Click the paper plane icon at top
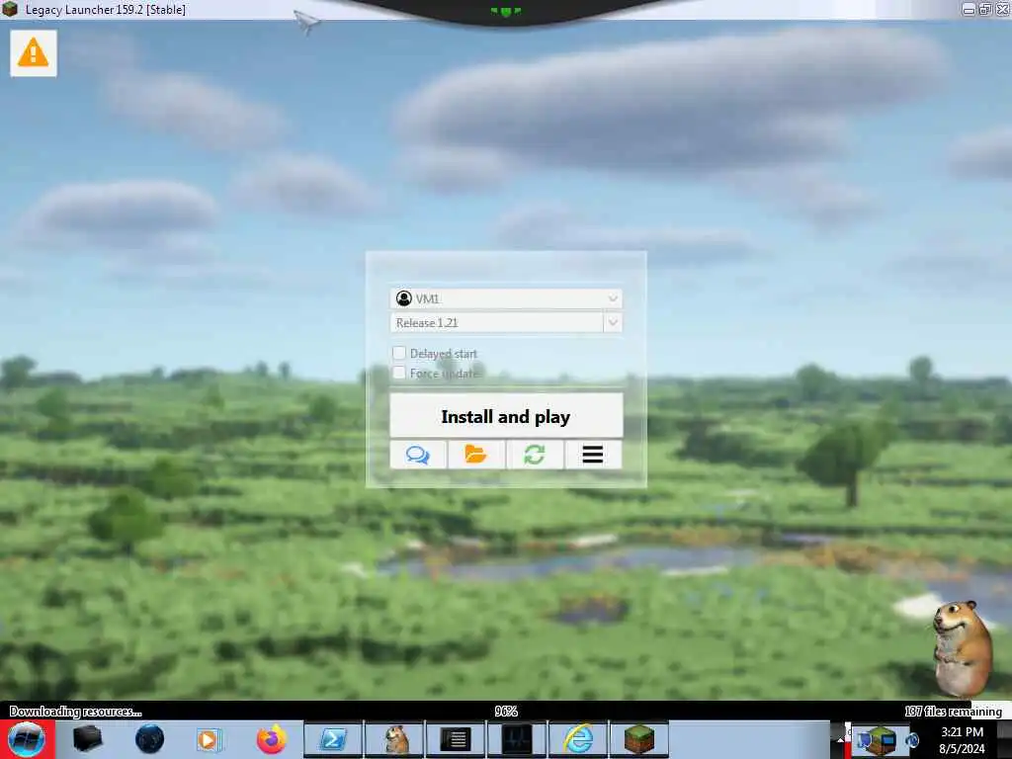The height and width of the screenshot is (759, 1012). pos(307,23)
